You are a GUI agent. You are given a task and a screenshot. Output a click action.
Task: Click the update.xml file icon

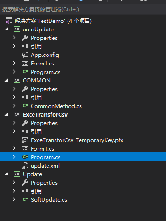pos(25,165)
